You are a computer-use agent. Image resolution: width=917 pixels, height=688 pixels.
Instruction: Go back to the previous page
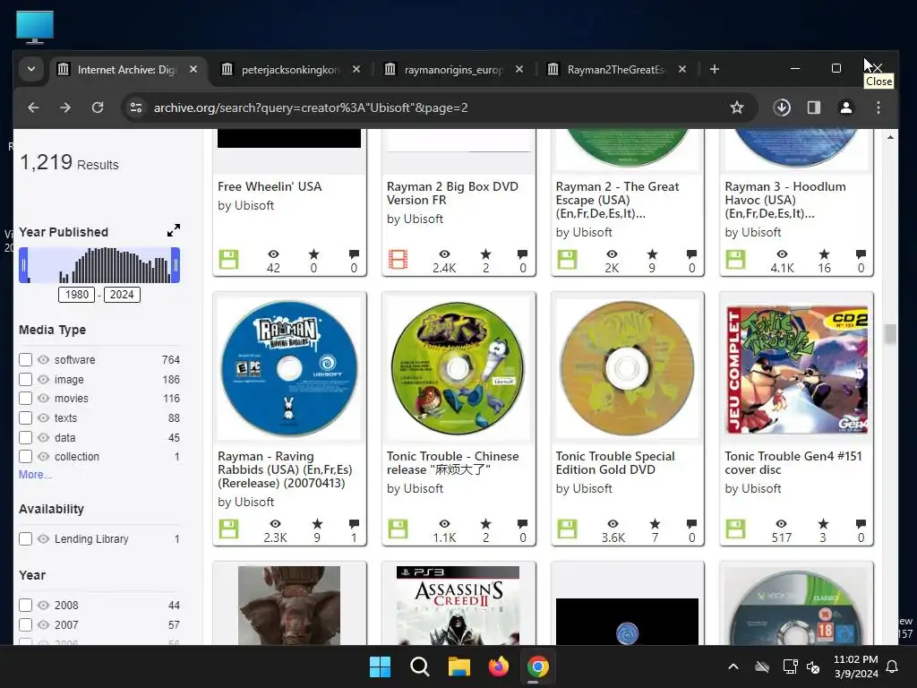(33, 107)
